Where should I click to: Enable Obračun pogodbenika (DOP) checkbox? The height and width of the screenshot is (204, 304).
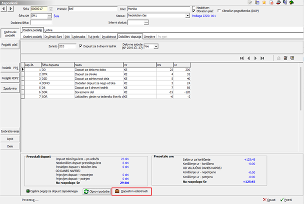219,11
